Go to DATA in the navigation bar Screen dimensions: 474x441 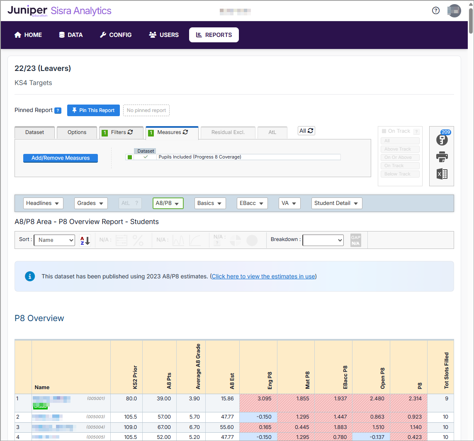point(71,35)
